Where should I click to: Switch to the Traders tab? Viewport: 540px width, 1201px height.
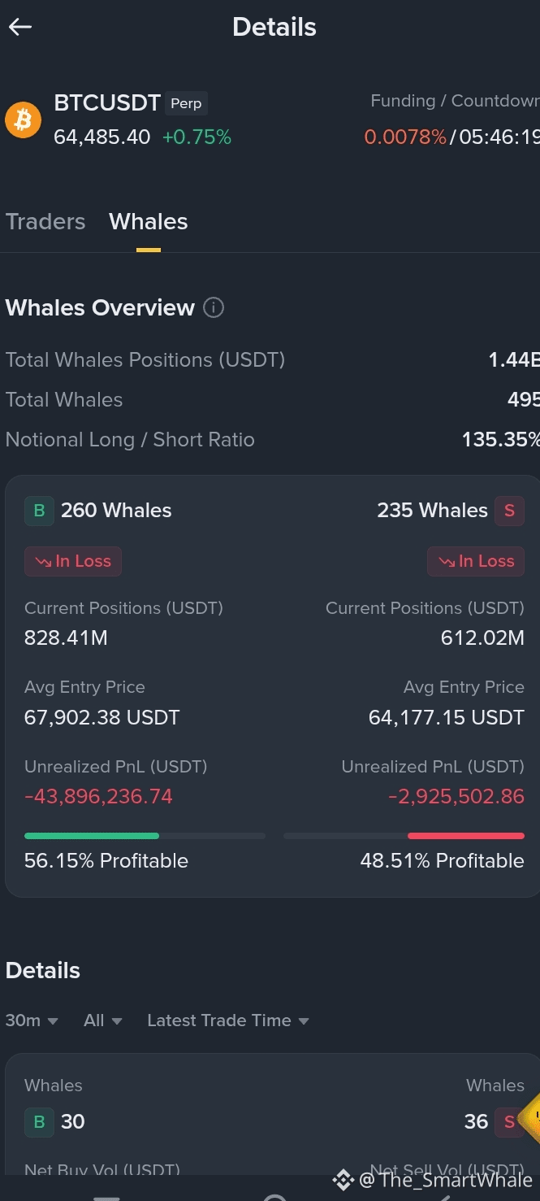click(45, 221)
